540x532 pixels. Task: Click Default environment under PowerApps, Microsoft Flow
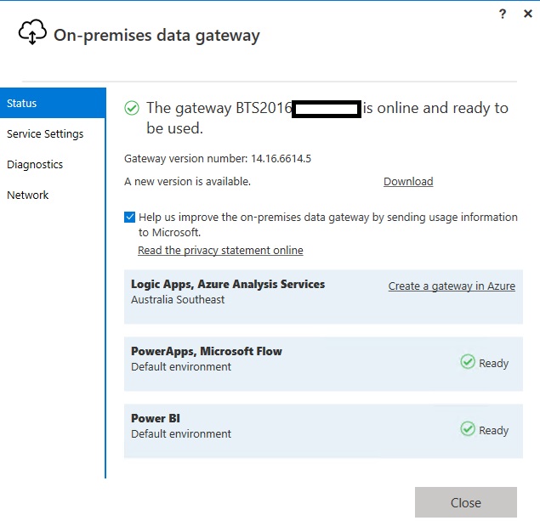click(181, 367)
